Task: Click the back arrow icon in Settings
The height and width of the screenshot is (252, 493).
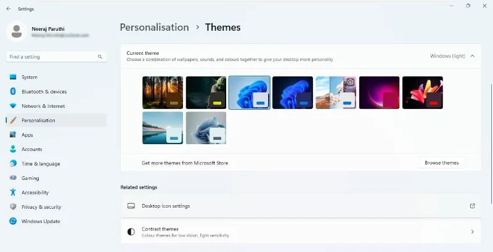Action: coord(9,9)
